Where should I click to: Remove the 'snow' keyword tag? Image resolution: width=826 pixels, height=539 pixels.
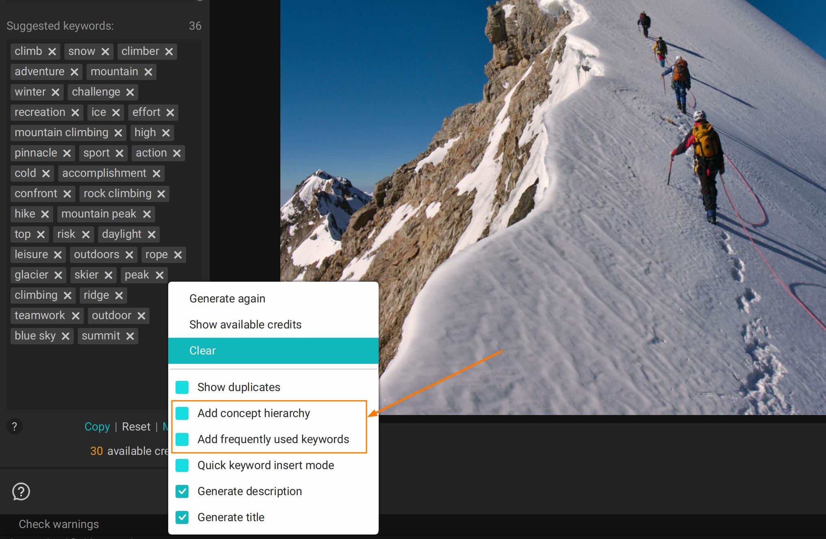[105, 52]
